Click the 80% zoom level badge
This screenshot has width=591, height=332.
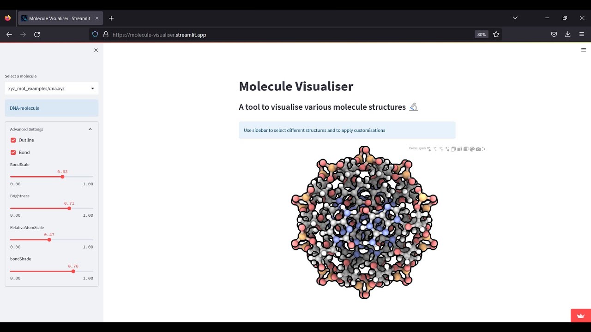coord(481,34)
